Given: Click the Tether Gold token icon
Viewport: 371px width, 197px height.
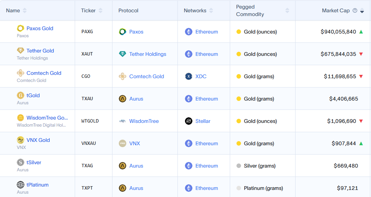Looking at the screenshot, I should coord(21,51).
